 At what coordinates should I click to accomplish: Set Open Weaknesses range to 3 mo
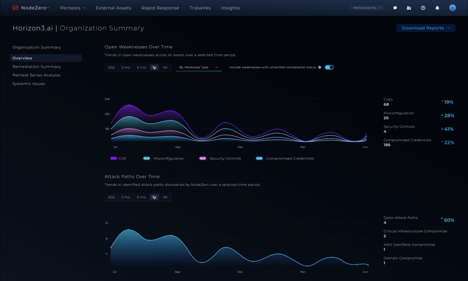(x=126, y=68)
